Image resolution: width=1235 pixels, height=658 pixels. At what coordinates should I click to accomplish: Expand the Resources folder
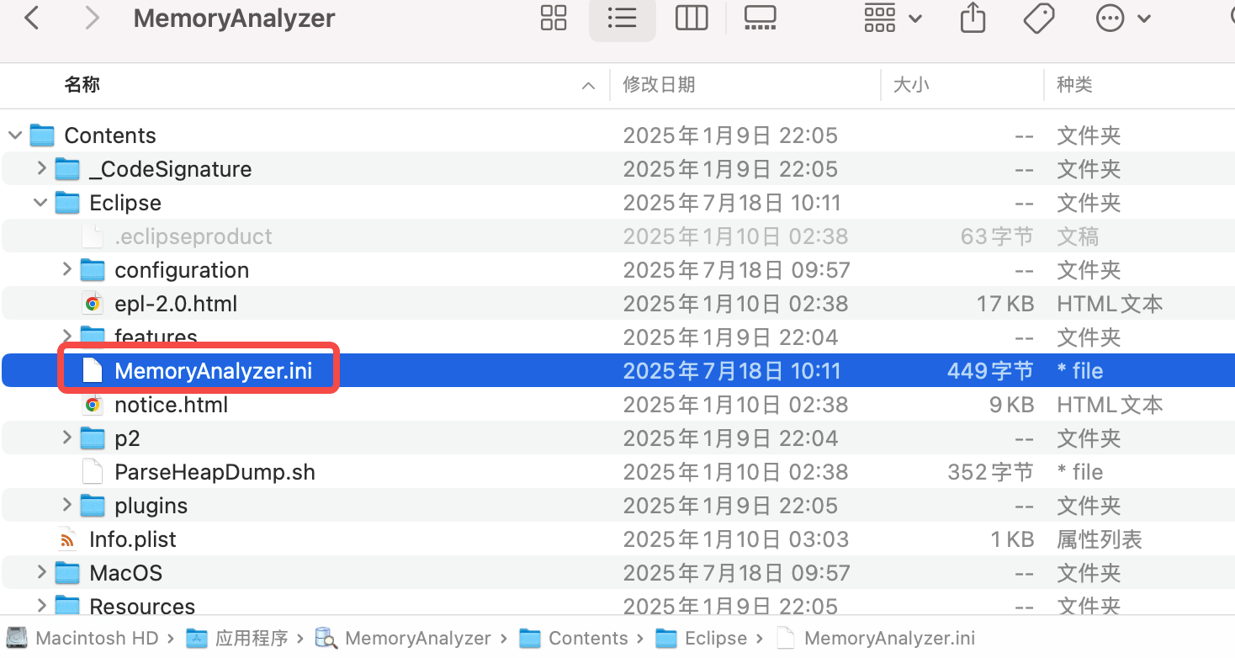tap(41, 607)
